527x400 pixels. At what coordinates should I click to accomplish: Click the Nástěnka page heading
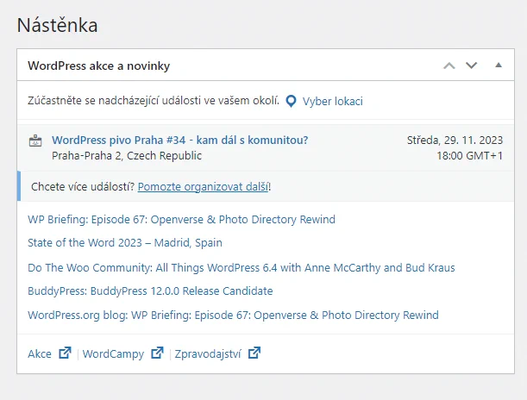pyautogui.click(x=58, y=25)
